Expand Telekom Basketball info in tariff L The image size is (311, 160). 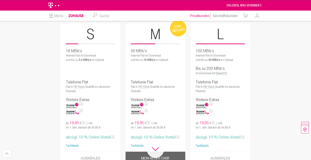(x=211, y=104)
